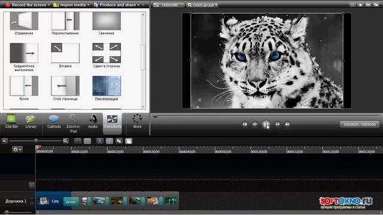This screenshot has height=215, width=383.
Task: Open the preview zoom level dropdown
Action: (x=202, y=5)
